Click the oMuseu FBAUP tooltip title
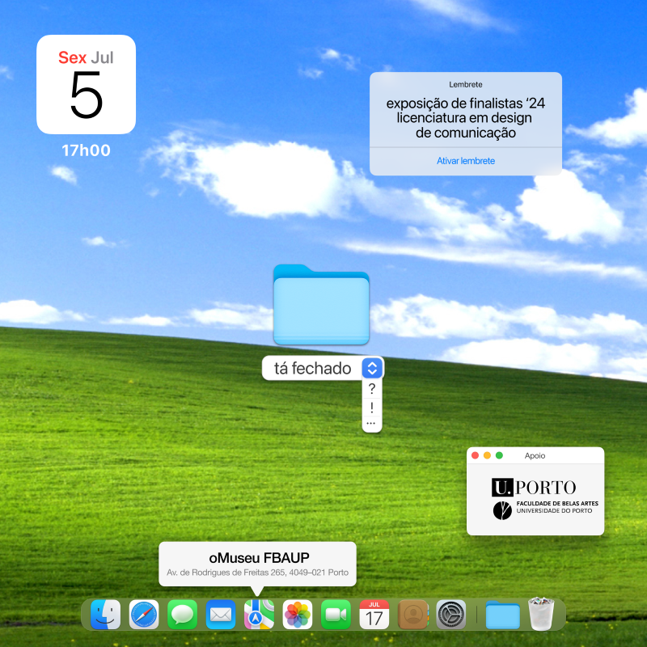The width and height of the screenshot is (647, 647). [259, 558]
